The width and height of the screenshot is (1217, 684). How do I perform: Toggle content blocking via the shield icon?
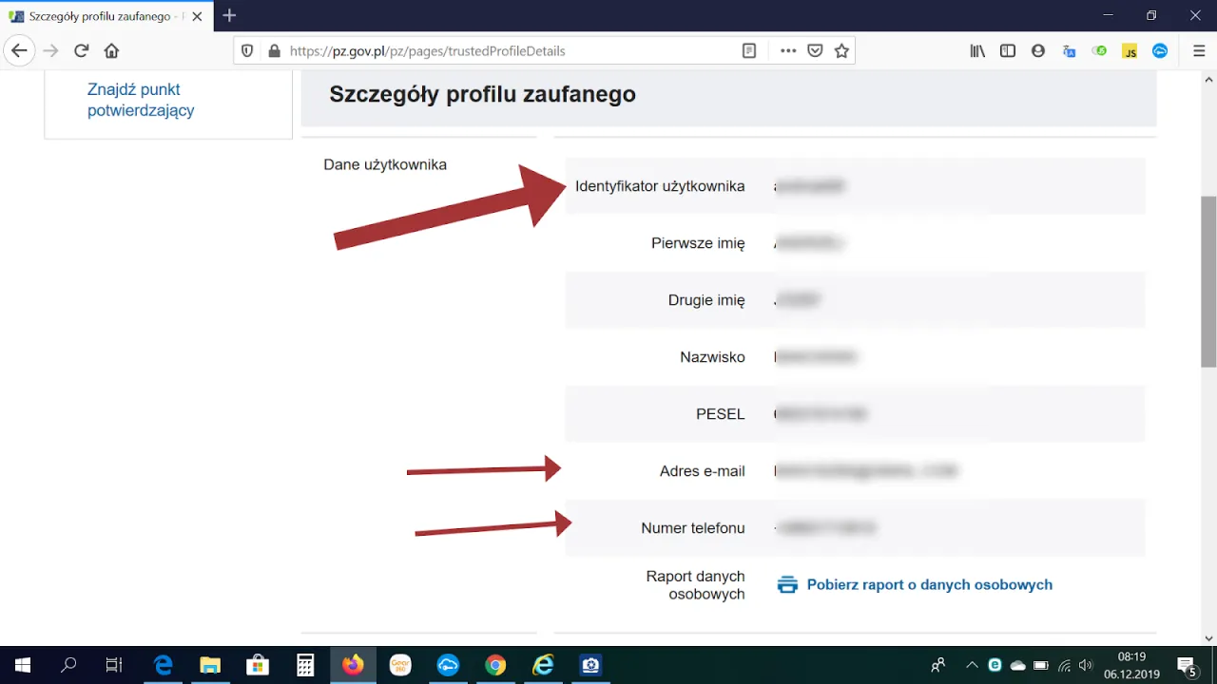pos(246,50)
